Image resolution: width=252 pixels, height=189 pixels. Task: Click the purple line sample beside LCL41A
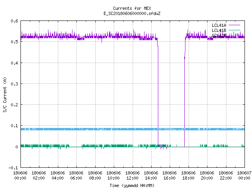click(234, 25)
